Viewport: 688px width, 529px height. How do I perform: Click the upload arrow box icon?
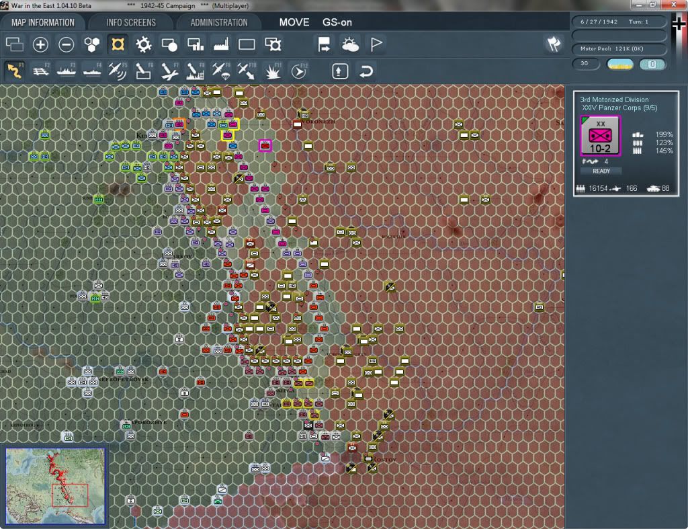click(x=340, y=71)
